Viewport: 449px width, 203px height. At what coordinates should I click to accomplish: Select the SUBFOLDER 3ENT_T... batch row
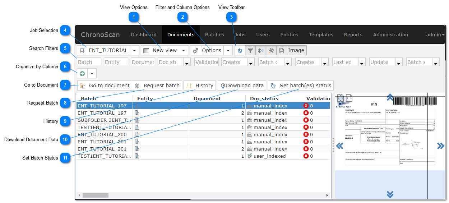[203, 120]
